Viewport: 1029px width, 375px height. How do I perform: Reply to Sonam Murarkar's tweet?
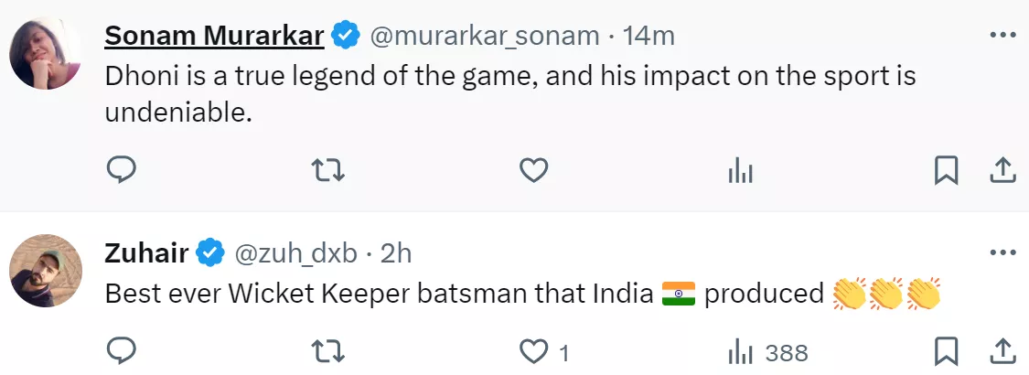[x=122, y=169]
